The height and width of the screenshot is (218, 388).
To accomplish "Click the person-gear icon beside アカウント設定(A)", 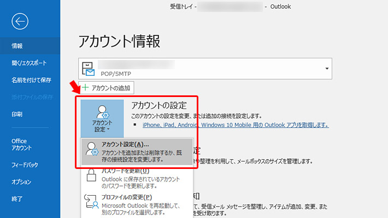I will tap(92, 149).
